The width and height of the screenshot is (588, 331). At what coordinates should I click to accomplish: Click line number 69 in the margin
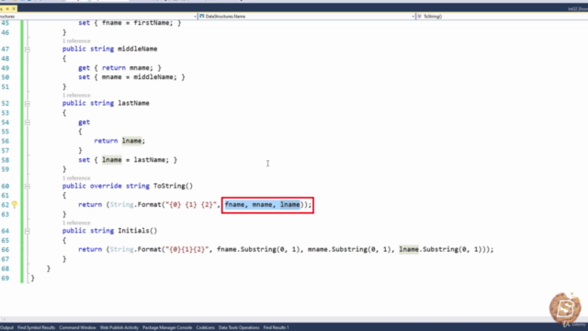tap(5, 278)
